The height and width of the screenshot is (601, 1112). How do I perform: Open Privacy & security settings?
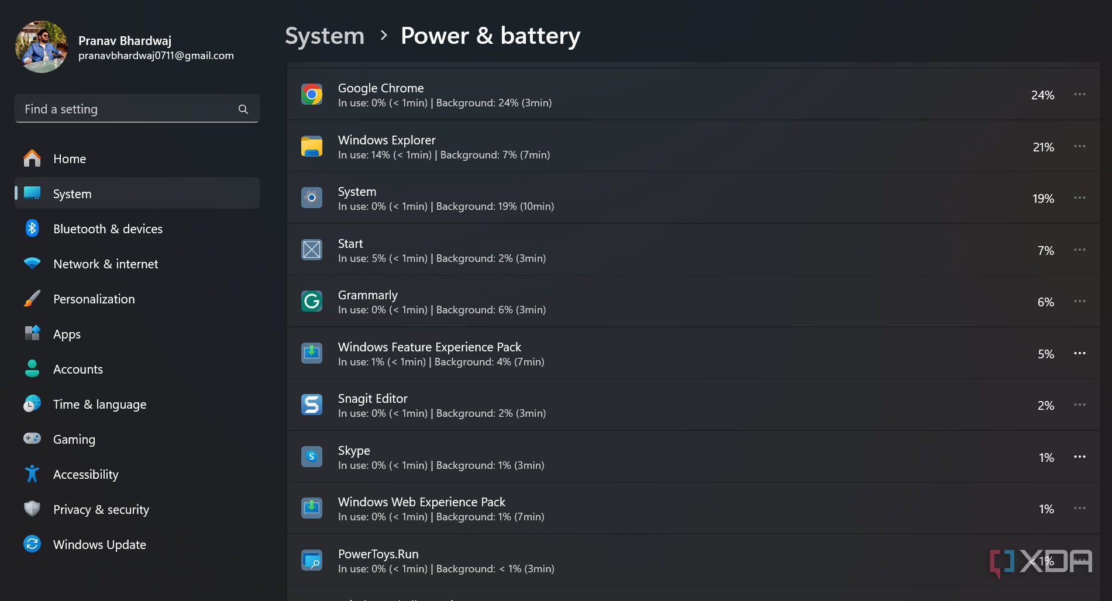tap(137, 509)
